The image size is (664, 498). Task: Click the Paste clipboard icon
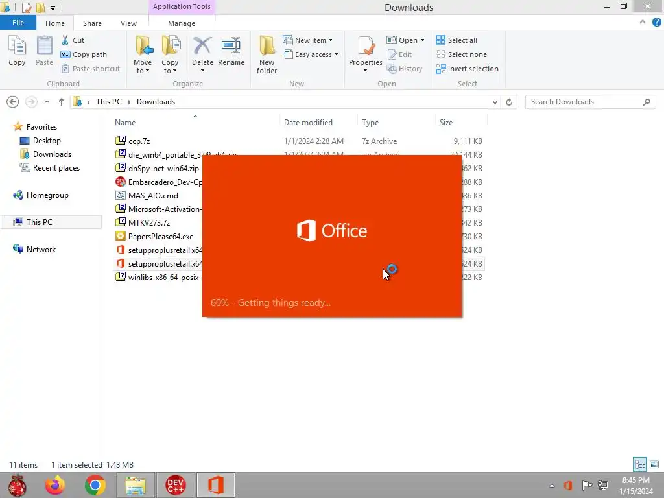coord(45,51)
